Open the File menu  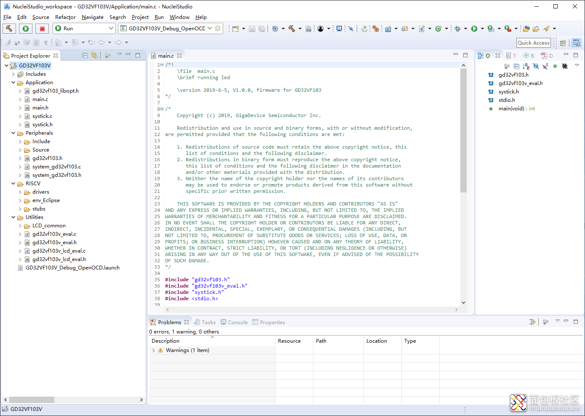coord(7,17)
